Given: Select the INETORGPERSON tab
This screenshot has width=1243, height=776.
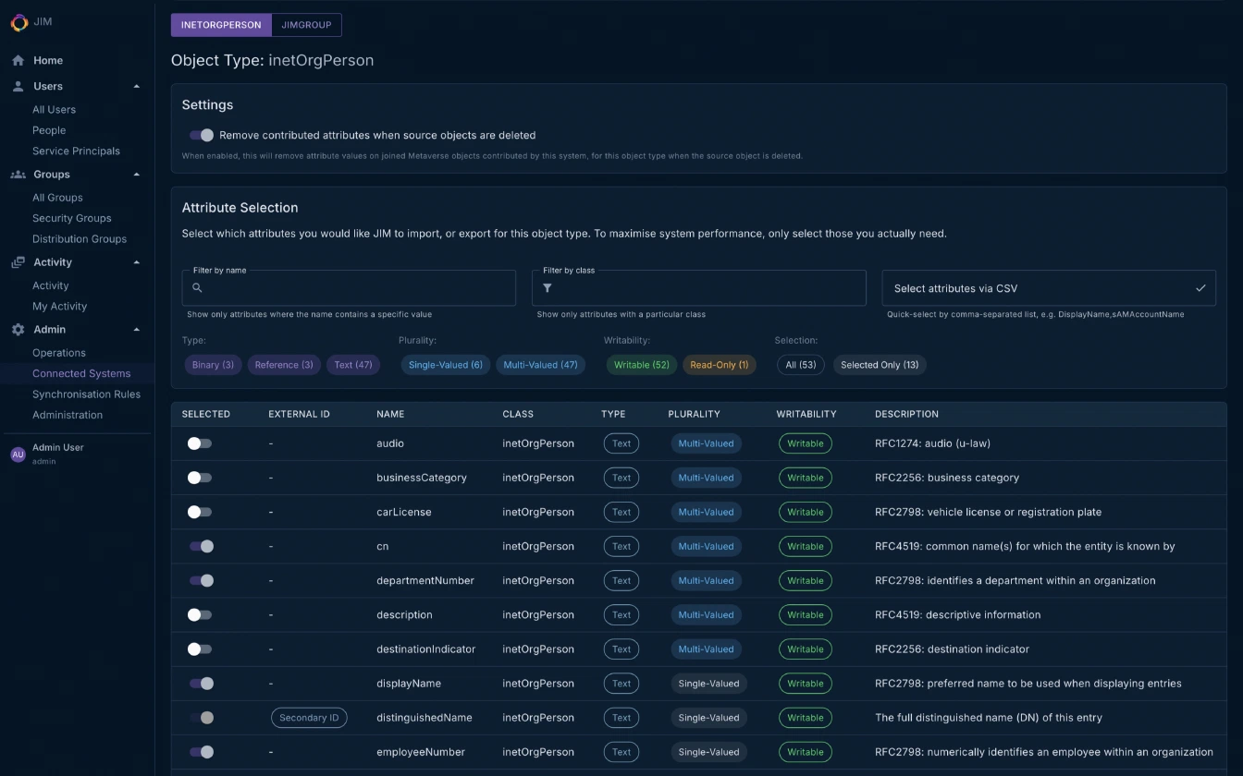Looking at the screenshot, I should tap(220, 25).
